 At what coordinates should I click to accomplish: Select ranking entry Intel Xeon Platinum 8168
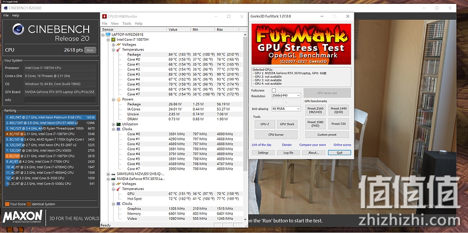pyautogui.click(x=50, y=118)
